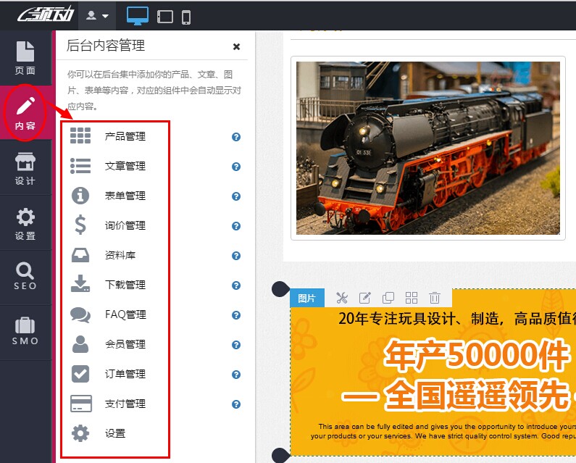Open the 设置 (Settings) gear in left sidebar
Screen dimensions: 576x463
click(x=25, y=223)
